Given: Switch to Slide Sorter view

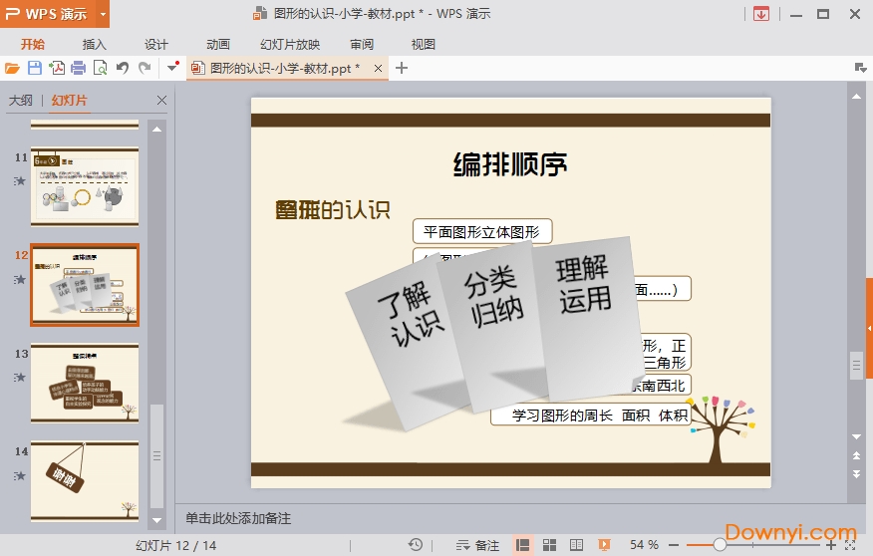Looking at the screenshot, I should tap(549, 545).
